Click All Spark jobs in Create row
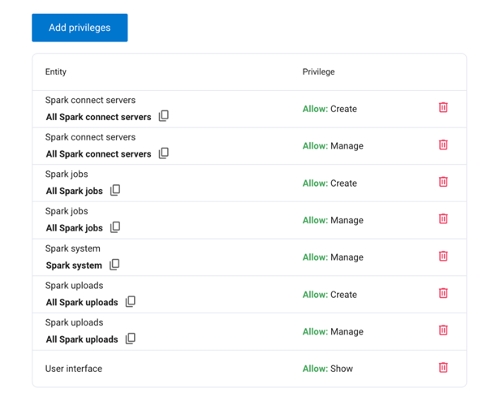Viewport: 487px width, 410px height. [74, 191]
